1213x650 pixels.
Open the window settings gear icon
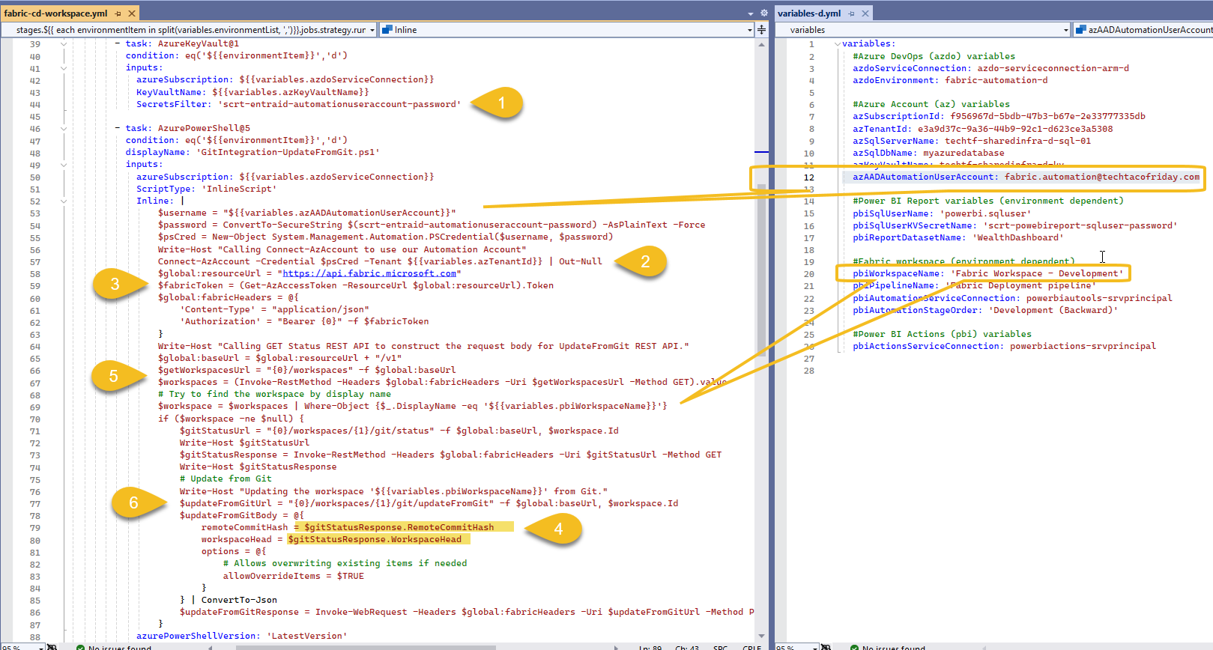pos(763,13)
